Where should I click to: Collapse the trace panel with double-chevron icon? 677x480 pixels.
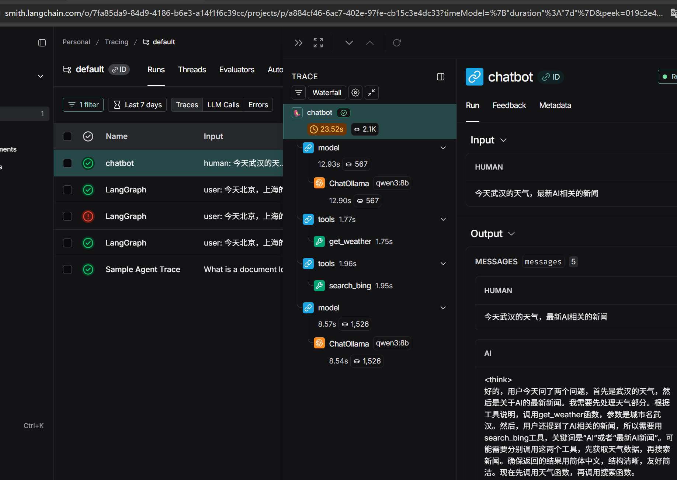(298, 43)
